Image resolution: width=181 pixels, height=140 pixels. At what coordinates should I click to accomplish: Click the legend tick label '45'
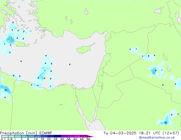[82, 139]
